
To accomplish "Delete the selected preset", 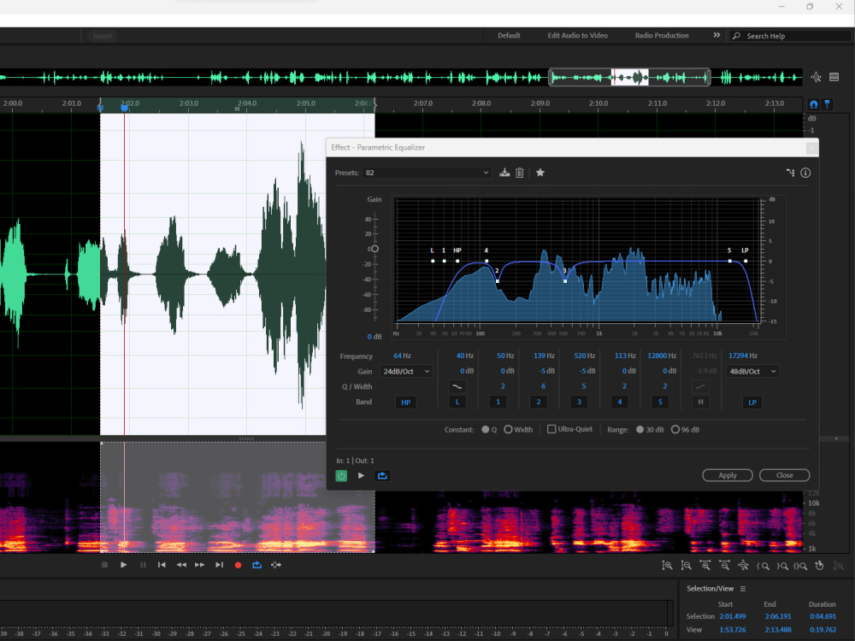I will click(x=521, y=172).
